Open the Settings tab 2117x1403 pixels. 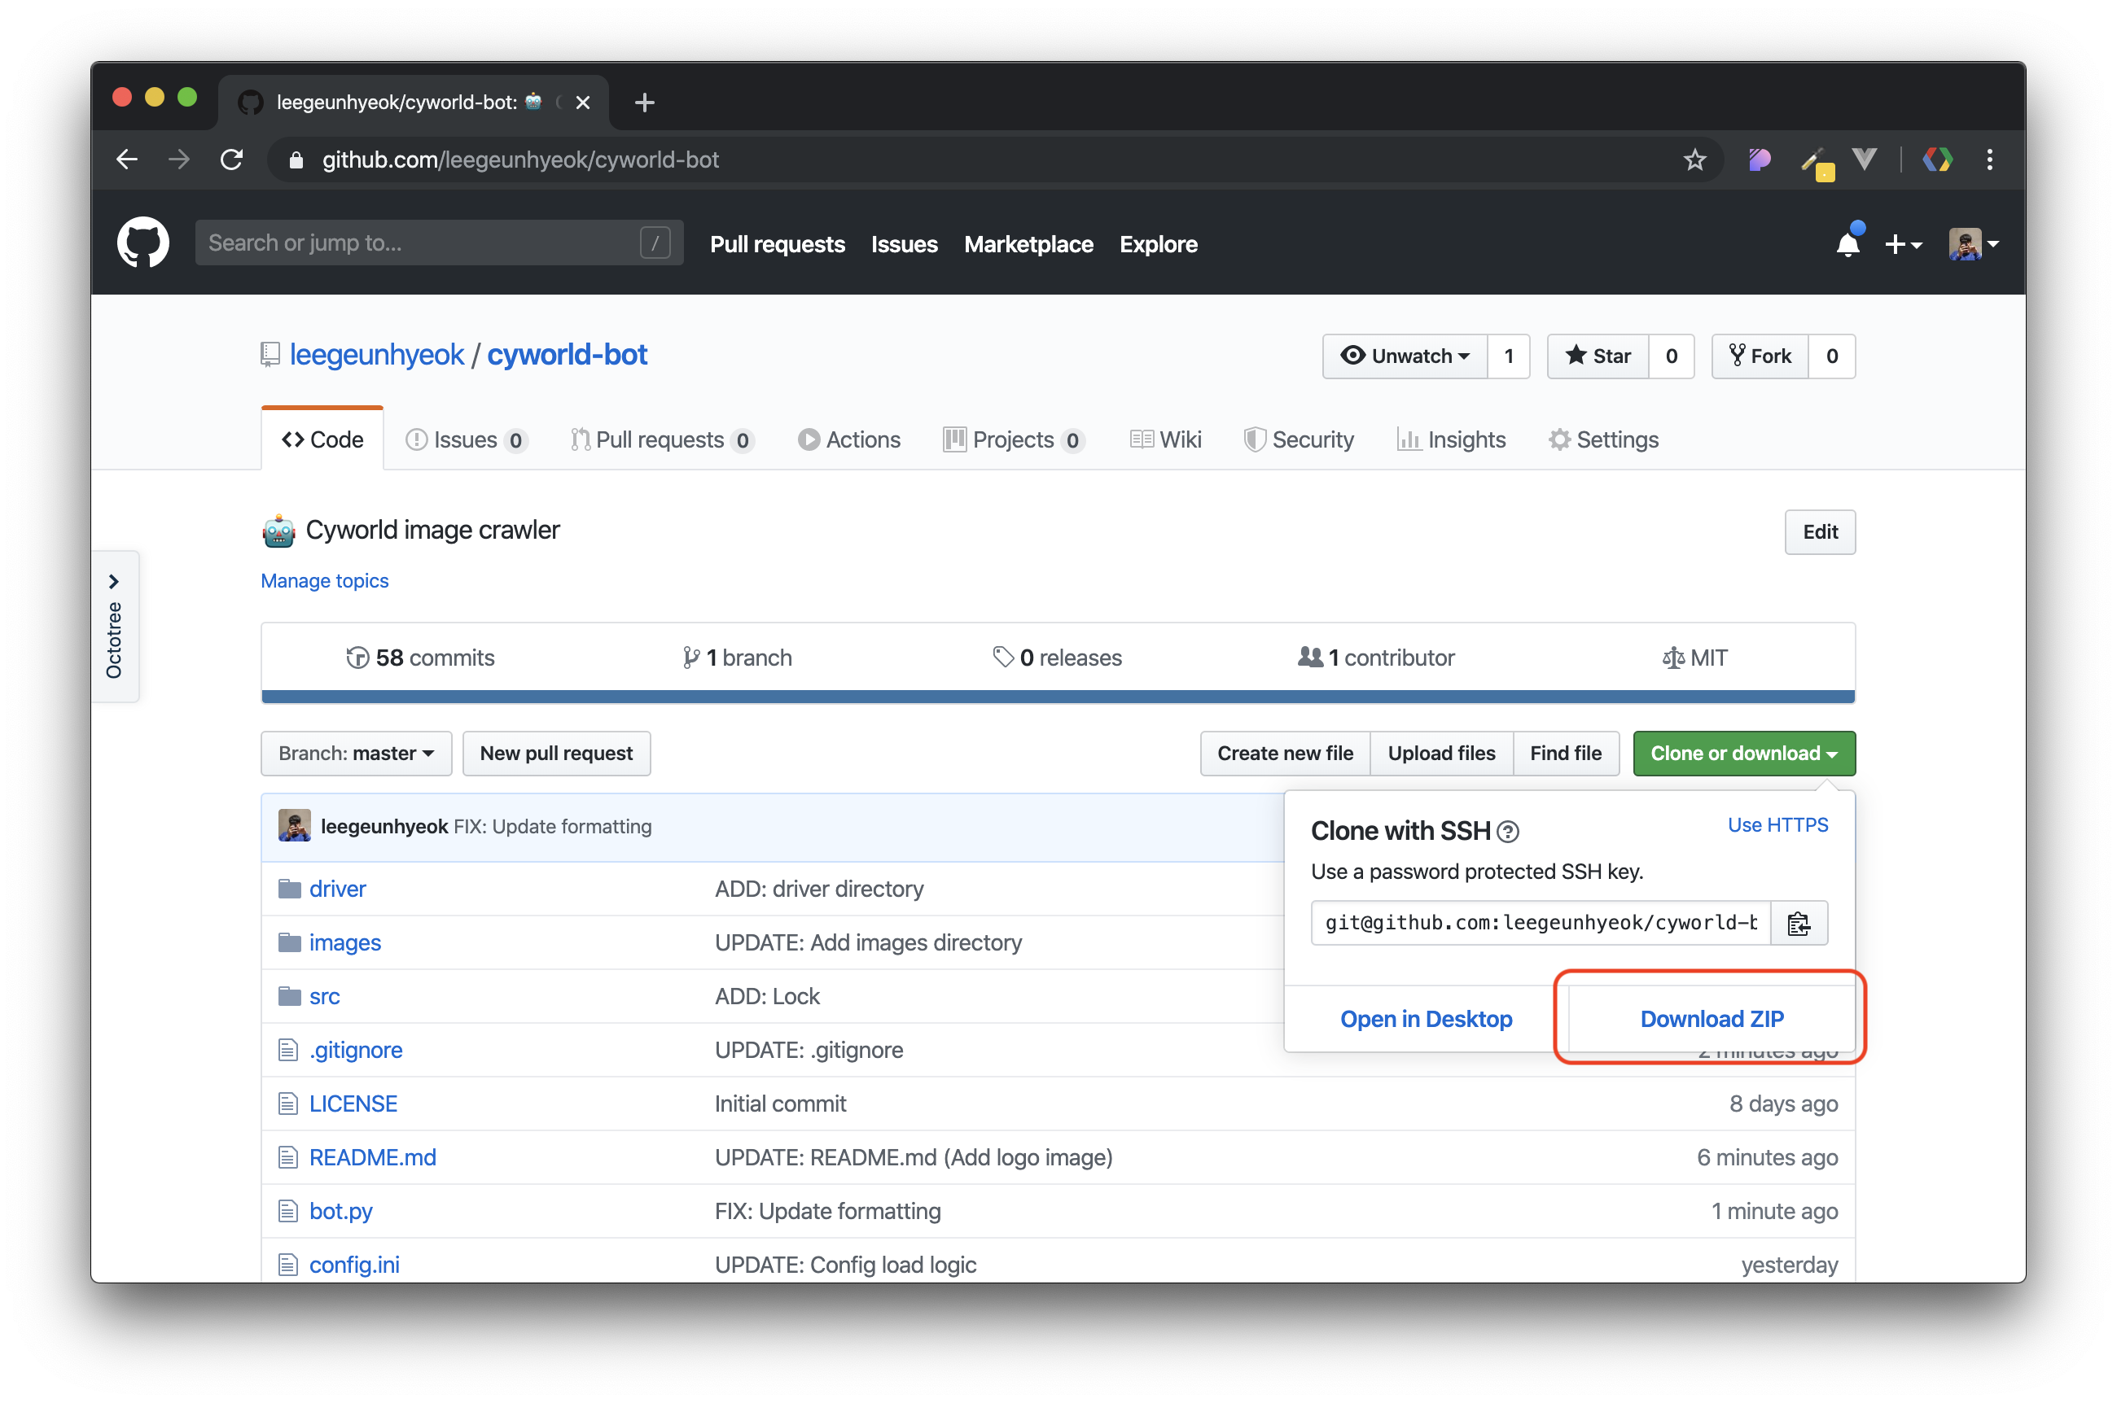(x=1603, y=439)
